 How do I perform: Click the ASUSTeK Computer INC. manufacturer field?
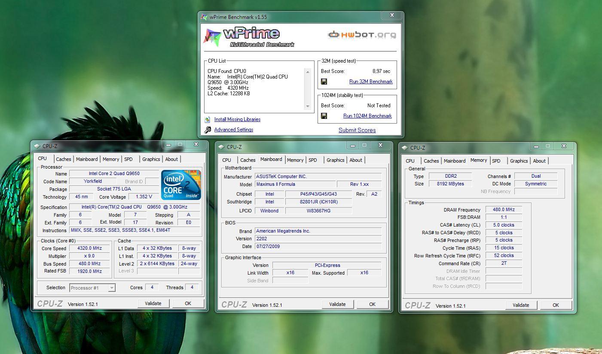click(x=318, y=176)
